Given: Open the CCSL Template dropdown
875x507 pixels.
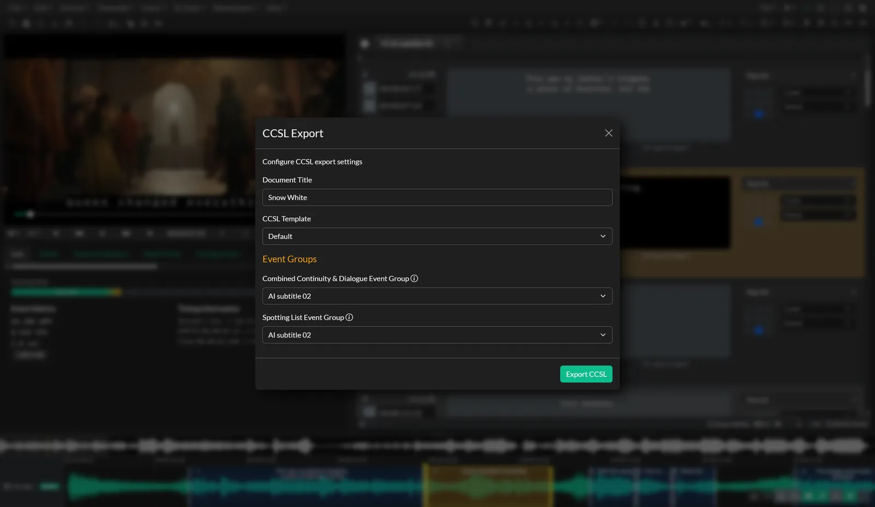Looking at the screenshot, I should tap(437, 236).
